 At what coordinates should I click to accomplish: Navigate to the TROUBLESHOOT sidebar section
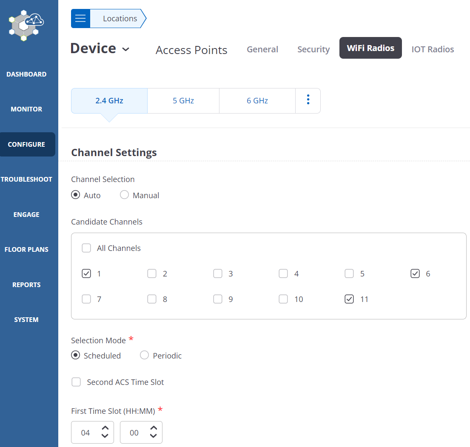[26, 179]
